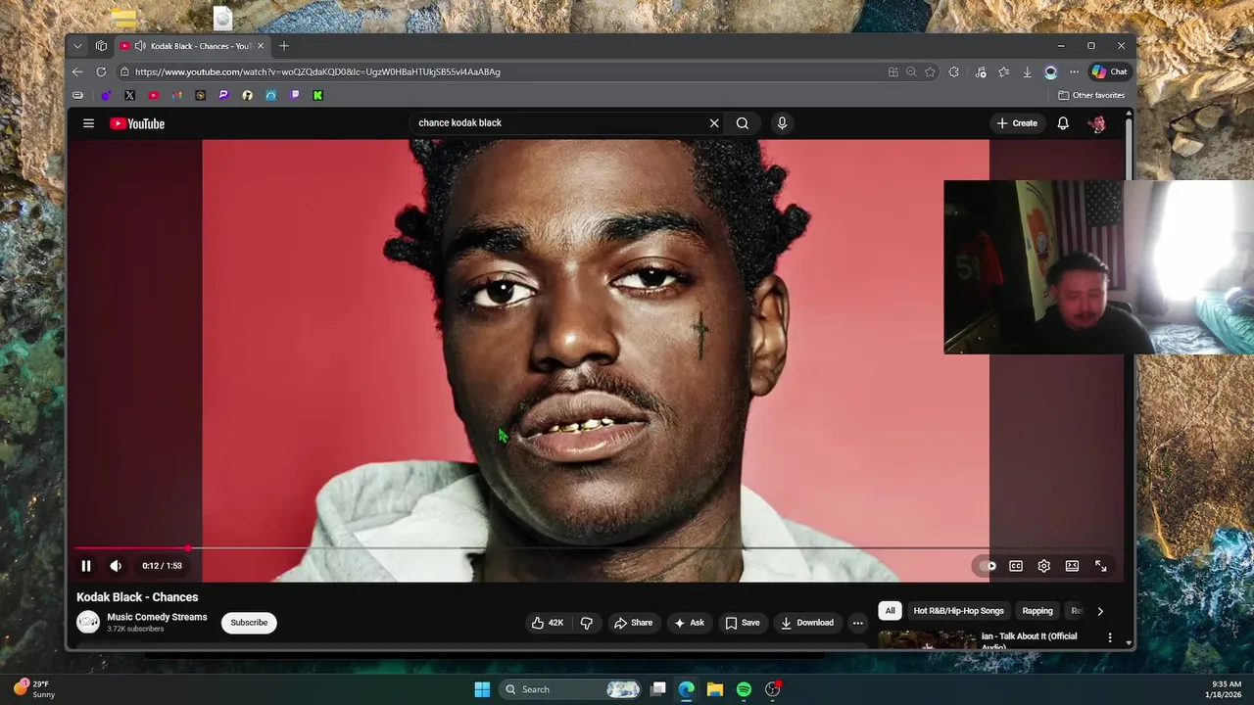1254x705 pixels.
Task: Share the video
Action: [x=633, y=623]
